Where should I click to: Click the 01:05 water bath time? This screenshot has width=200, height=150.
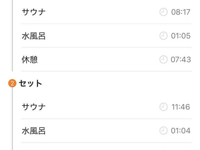(181, 36)
